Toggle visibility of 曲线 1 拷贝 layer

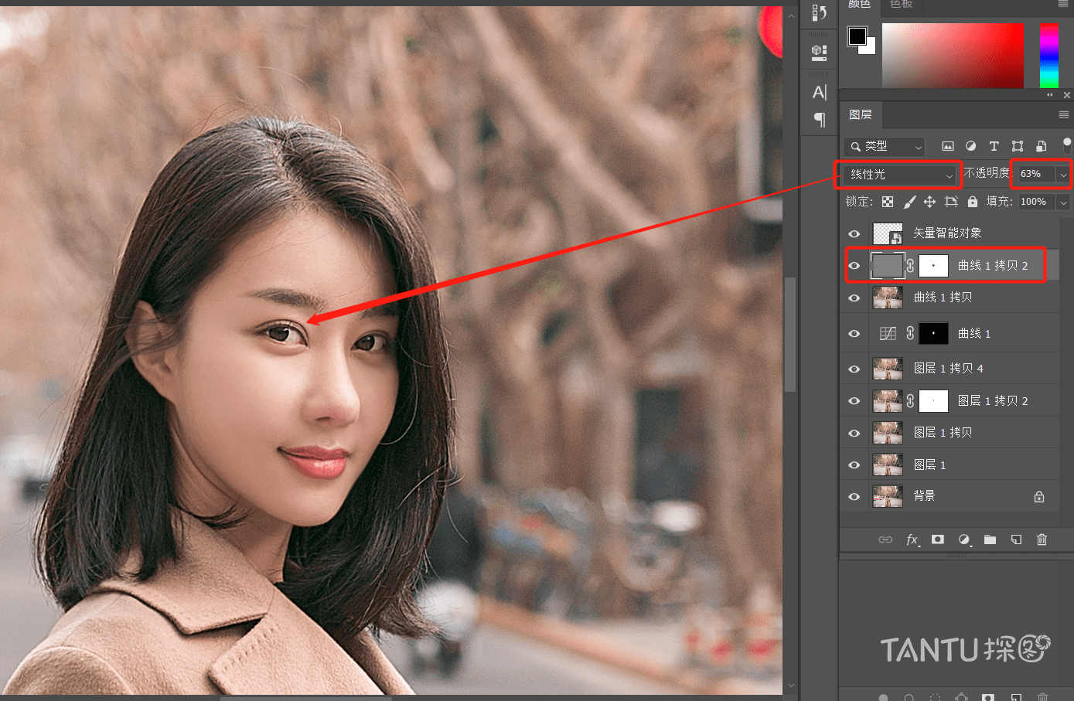(x=854, y=298)
